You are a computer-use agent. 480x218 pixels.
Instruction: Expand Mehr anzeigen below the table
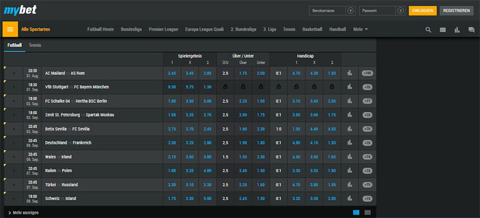tap(23, 212)
